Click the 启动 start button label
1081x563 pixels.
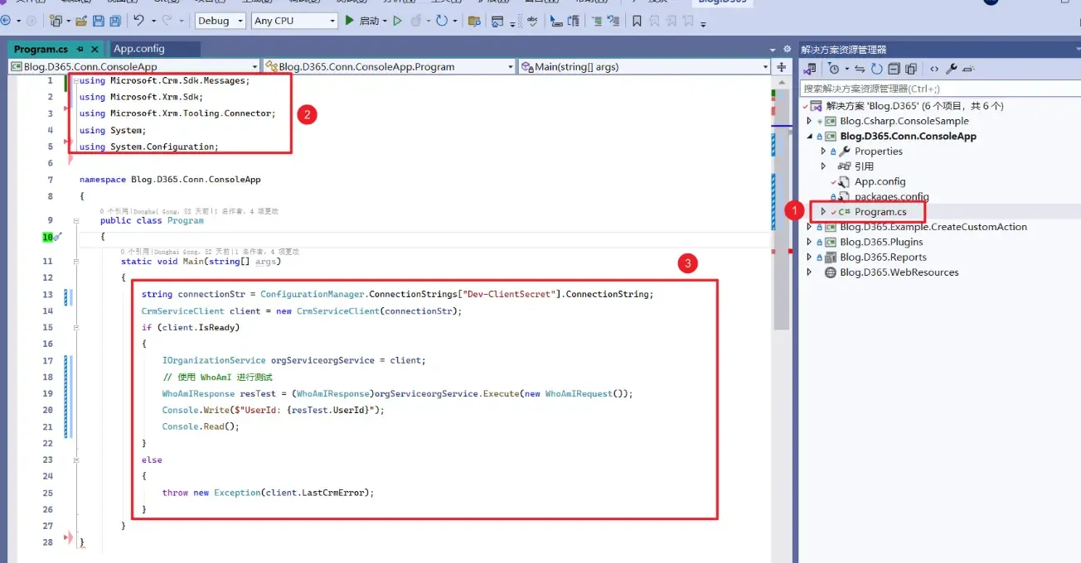369,21
